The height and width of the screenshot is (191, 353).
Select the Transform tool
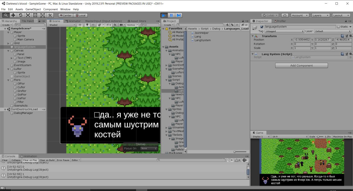tap(42, 15)
